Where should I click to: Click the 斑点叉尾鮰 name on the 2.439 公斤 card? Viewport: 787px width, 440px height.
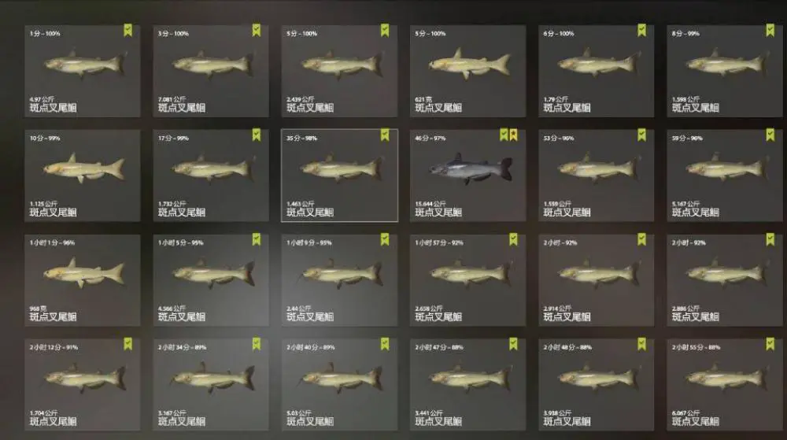[310, 108]
